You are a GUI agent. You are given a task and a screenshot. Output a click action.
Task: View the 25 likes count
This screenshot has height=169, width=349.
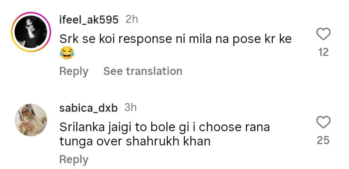click(x=323, y=140)
